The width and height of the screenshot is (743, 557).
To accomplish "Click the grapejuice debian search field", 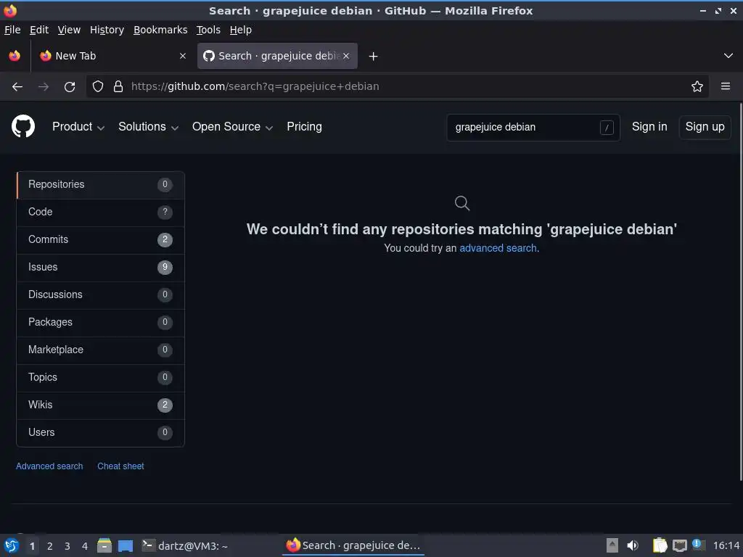I will [533, 128].
